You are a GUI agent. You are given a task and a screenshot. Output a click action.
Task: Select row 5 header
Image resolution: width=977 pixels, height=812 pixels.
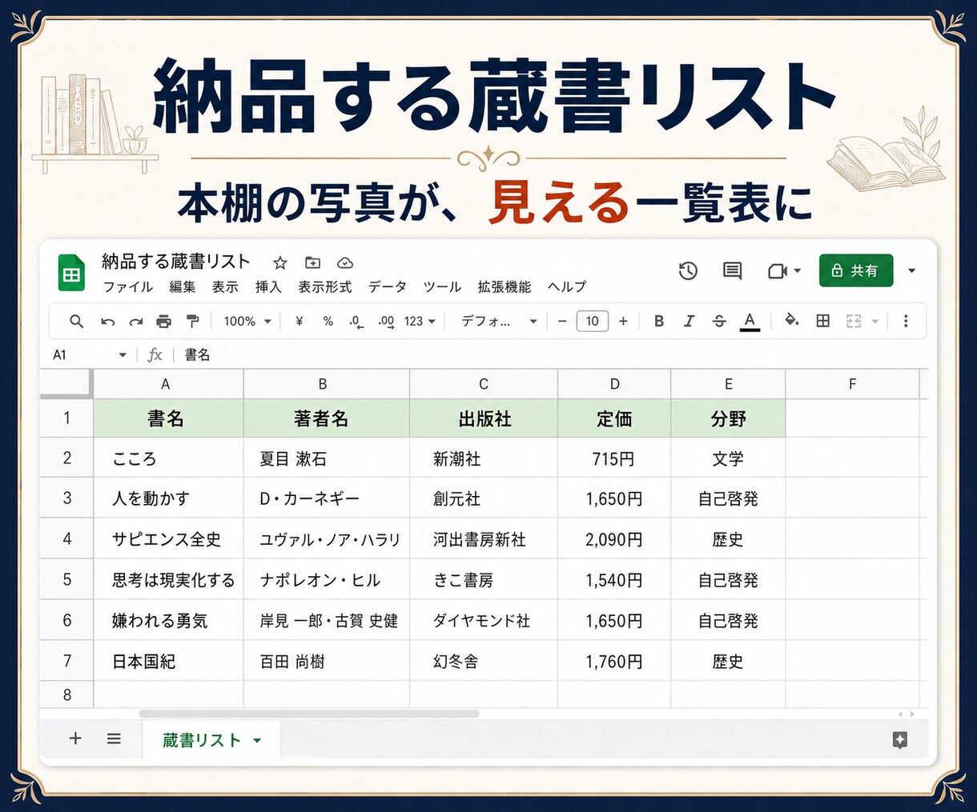(67, 579)
